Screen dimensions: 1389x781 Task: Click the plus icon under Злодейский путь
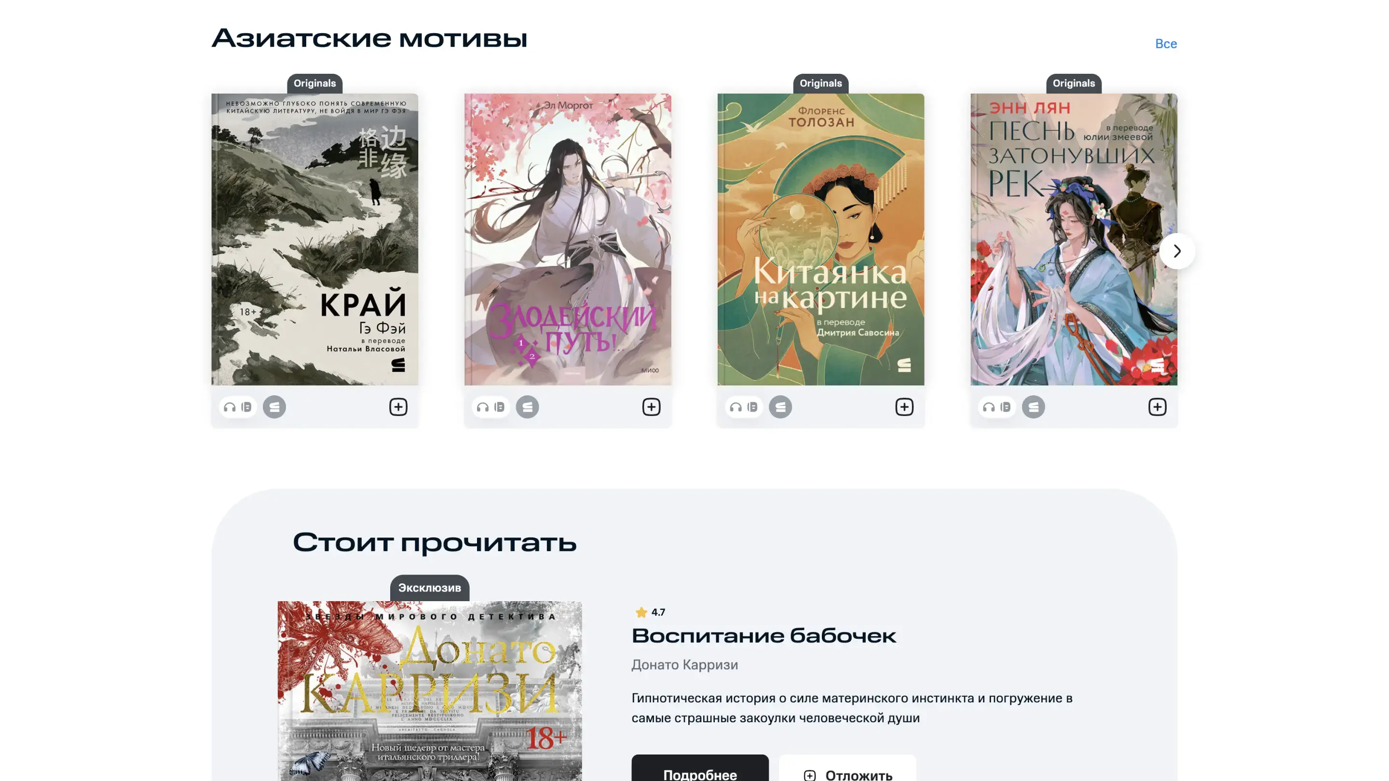[x=651, y=407]
